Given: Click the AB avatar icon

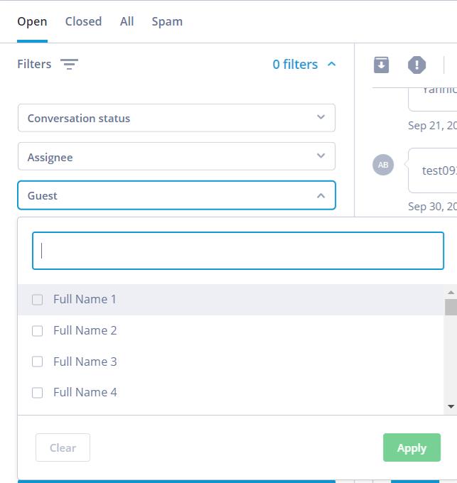Looking at the screenshot, I should click(x=383, y=165).
